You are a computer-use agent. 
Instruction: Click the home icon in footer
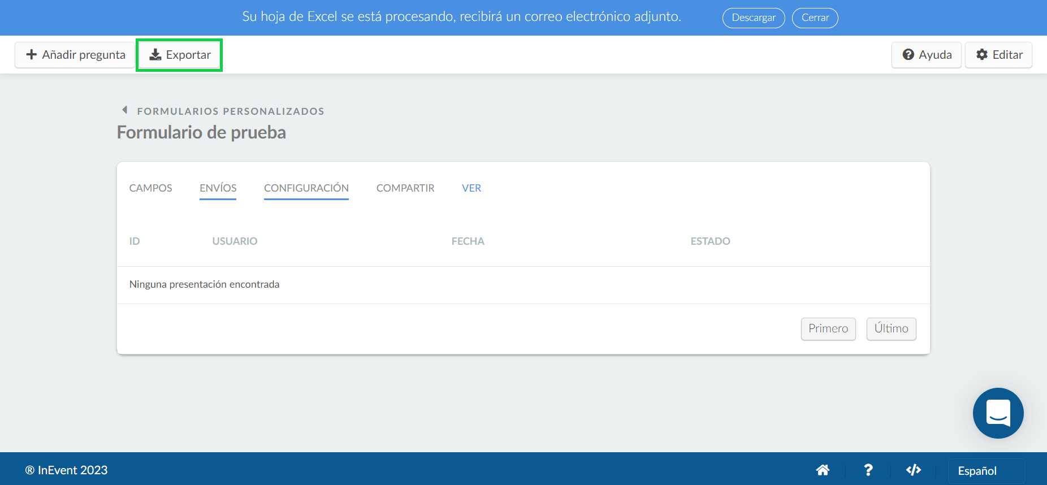coord(823,470)
